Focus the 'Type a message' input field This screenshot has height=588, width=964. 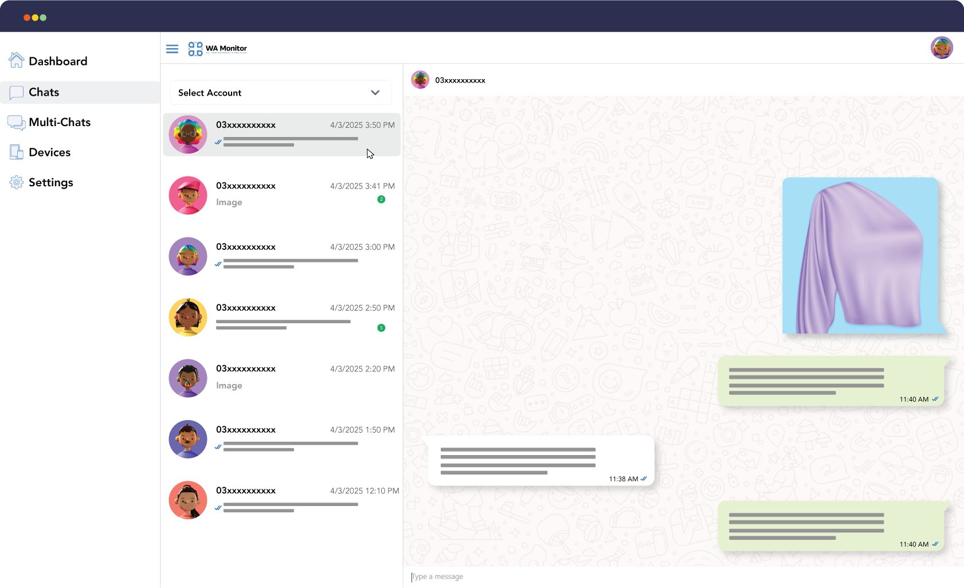point(682,577)
